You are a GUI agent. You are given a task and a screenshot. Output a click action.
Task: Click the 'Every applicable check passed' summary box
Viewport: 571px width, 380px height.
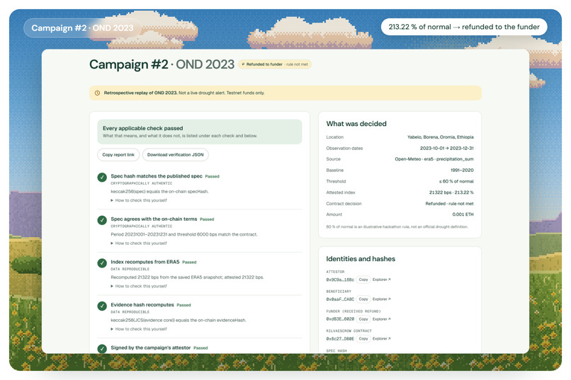pos(200,132)
